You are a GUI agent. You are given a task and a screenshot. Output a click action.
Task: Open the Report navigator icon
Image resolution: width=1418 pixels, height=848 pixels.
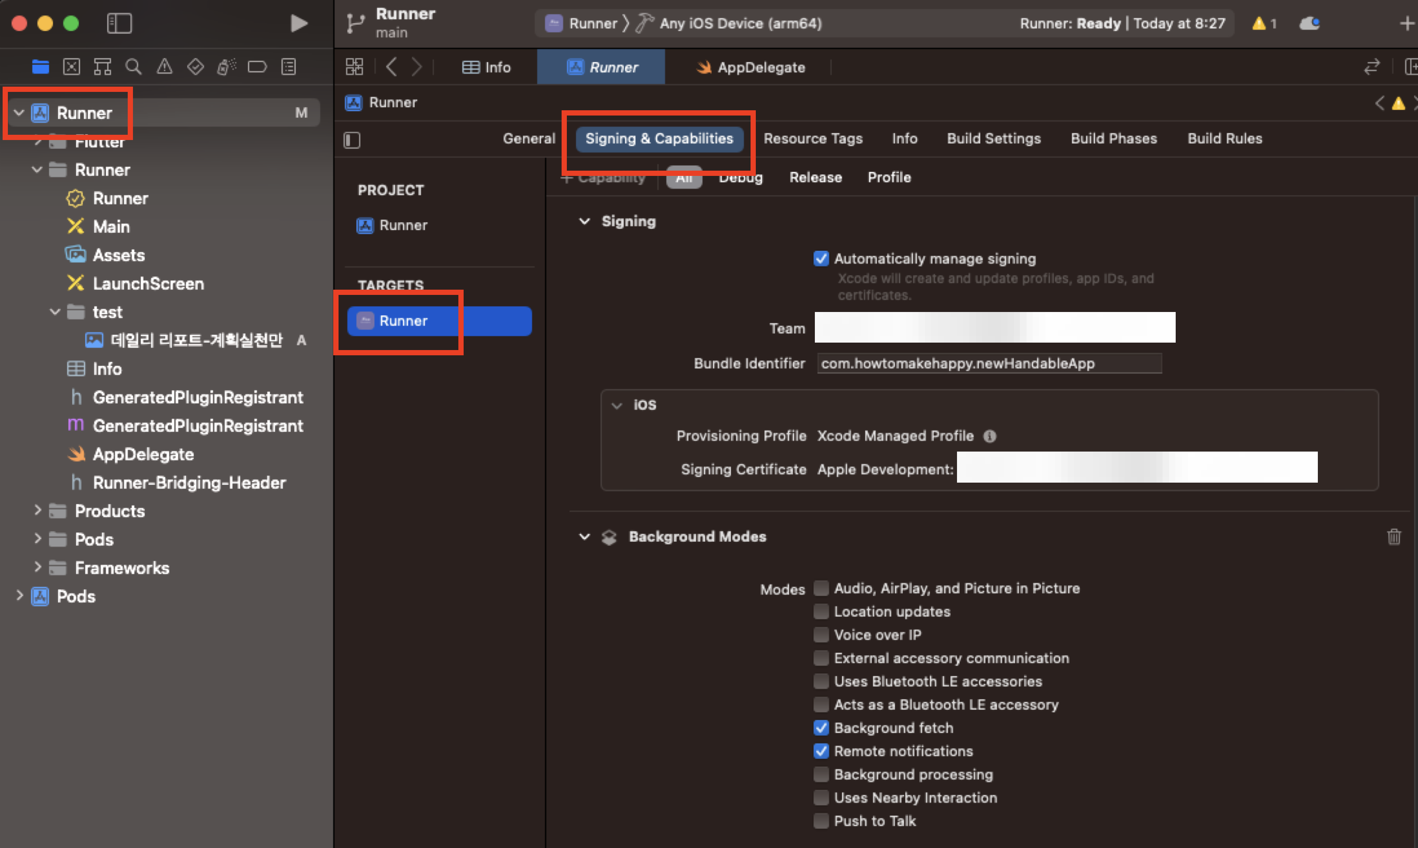click(x=288, y=67)
